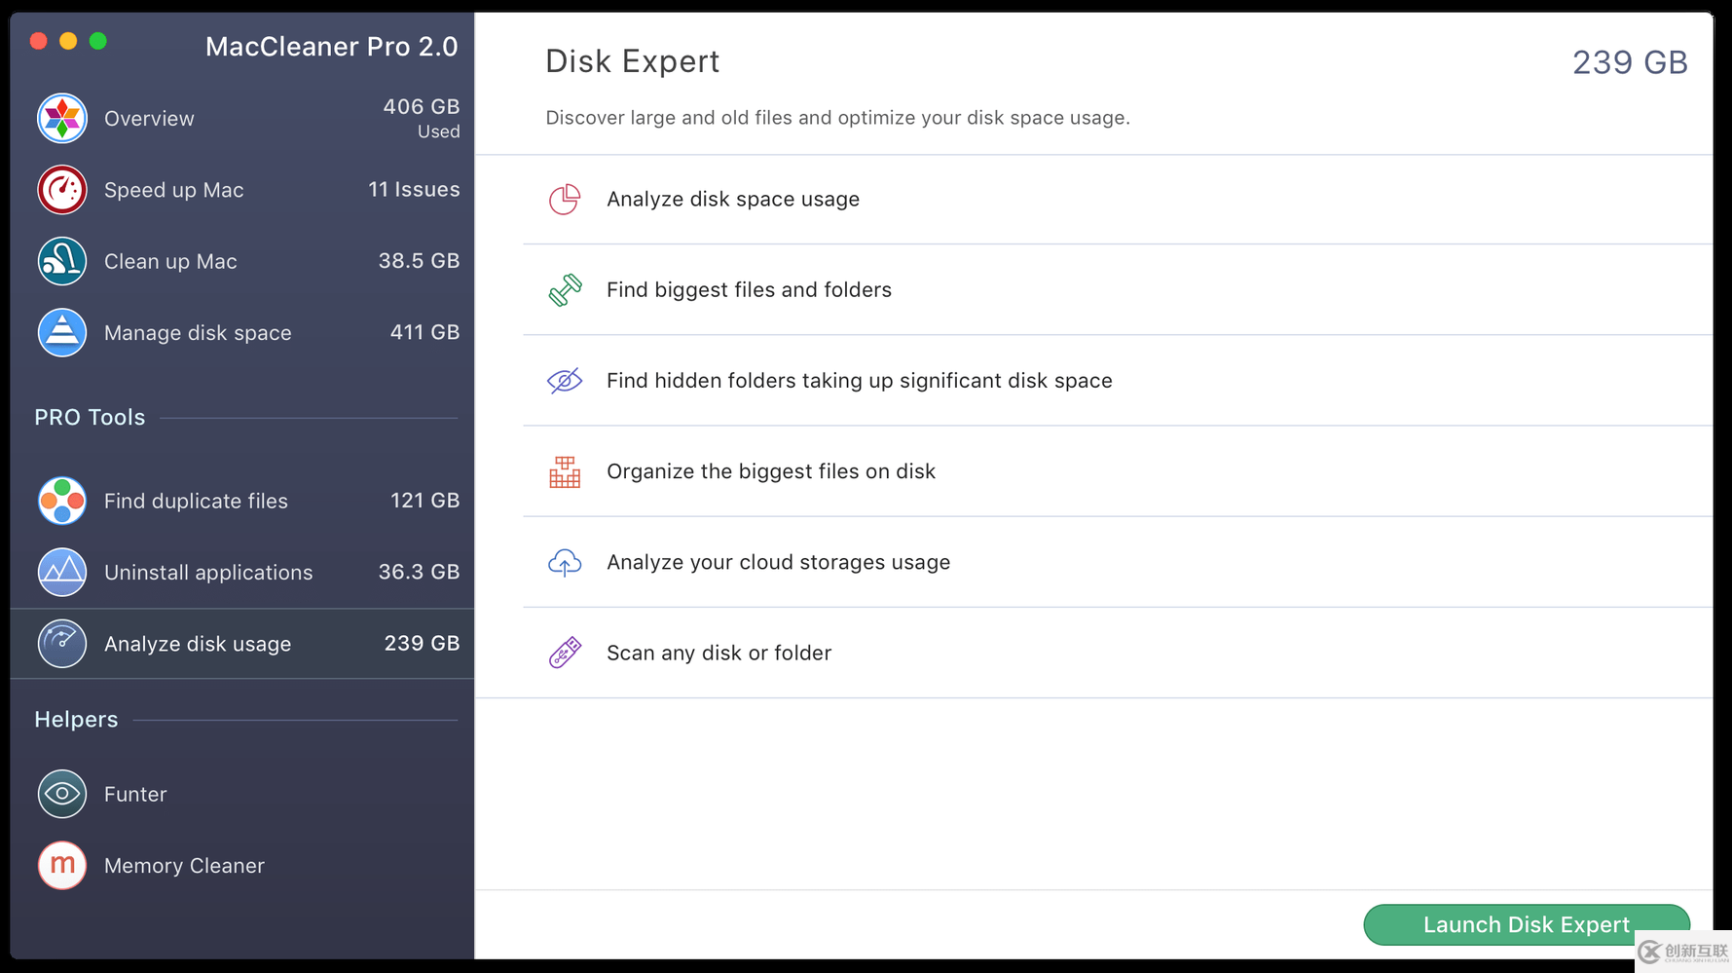Click 'Analyze your cloud storages usage' row
The height and width of the screenshot is (973, 1732).
coord(1118,562)
